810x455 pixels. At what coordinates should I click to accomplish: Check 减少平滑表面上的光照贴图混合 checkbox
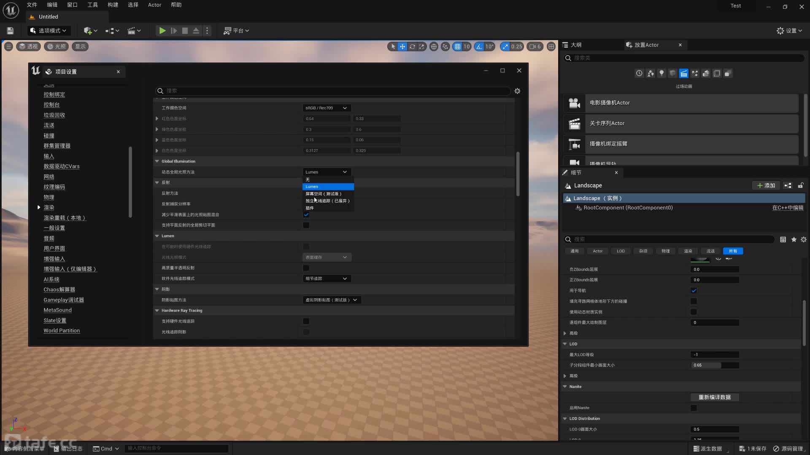click(306, 214)
